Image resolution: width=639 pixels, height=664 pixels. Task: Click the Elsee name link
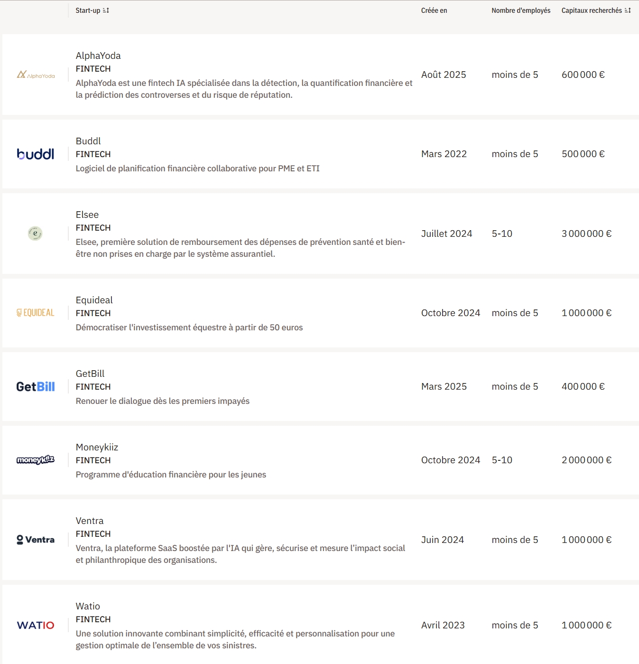point(87,215)
